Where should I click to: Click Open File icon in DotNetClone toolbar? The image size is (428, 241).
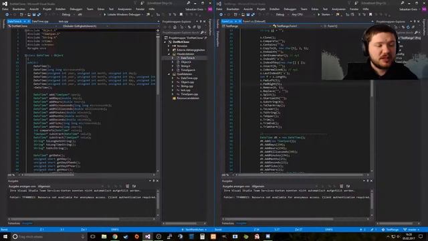pos(29,15)
